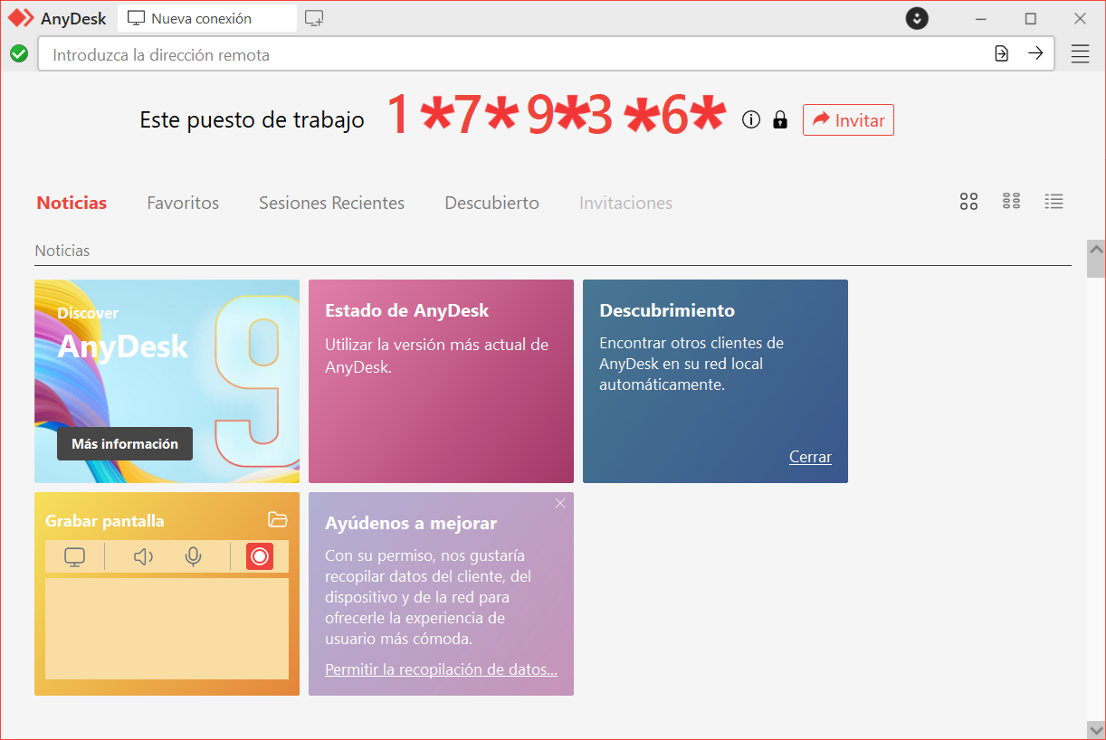This screenshot has height=740, width=1106.
Task: Toggle screen capture in Grabar pantalla
Action: coord(74,557)
